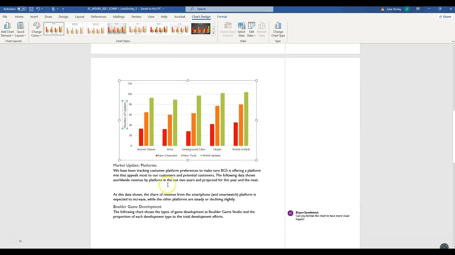Click the Save floppy disk icon
Image resolution: width=455 pixels, height=255 pixels.
click(31, 9)
